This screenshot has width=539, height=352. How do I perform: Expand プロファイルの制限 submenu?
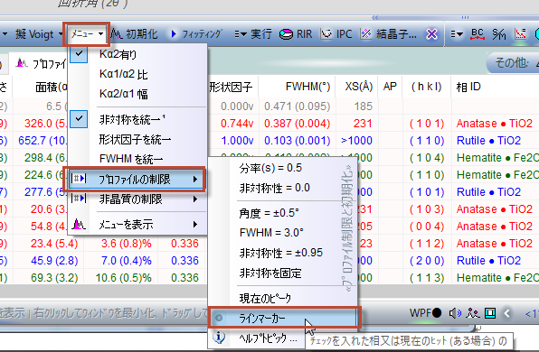pos(137,179)
